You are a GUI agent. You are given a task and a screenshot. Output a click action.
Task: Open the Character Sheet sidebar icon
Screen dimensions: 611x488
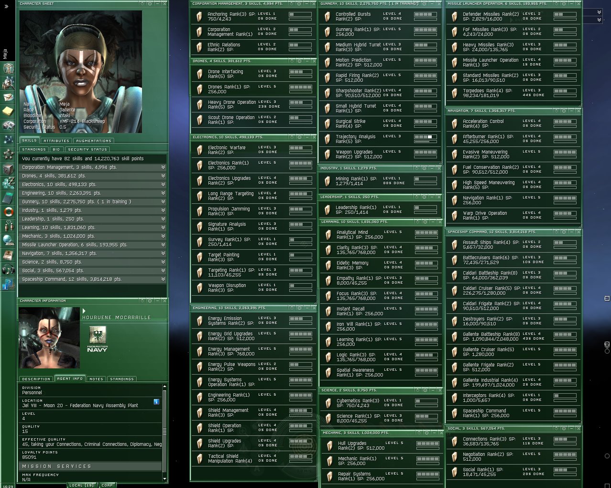pos(8,68)
